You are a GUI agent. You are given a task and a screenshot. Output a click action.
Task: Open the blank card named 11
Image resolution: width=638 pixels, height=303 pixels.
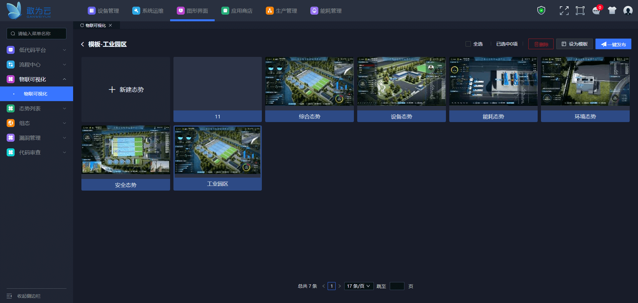[218, 89]
